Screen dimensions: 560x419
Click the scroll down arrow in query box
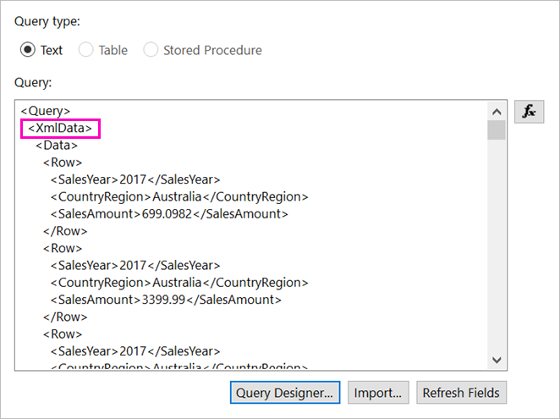tap(497, 360)
